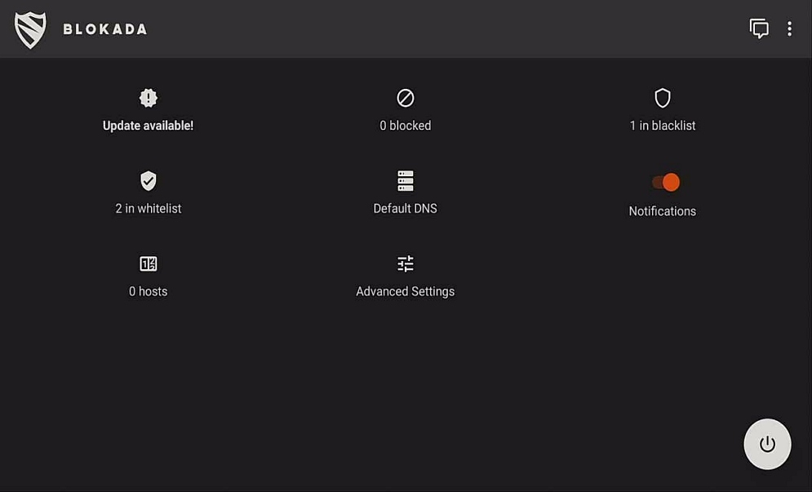Image resolution: width=812 pixels, height=492 pixels.
Task: Open the three-dot overflow menu
Action: coord(789,29)
